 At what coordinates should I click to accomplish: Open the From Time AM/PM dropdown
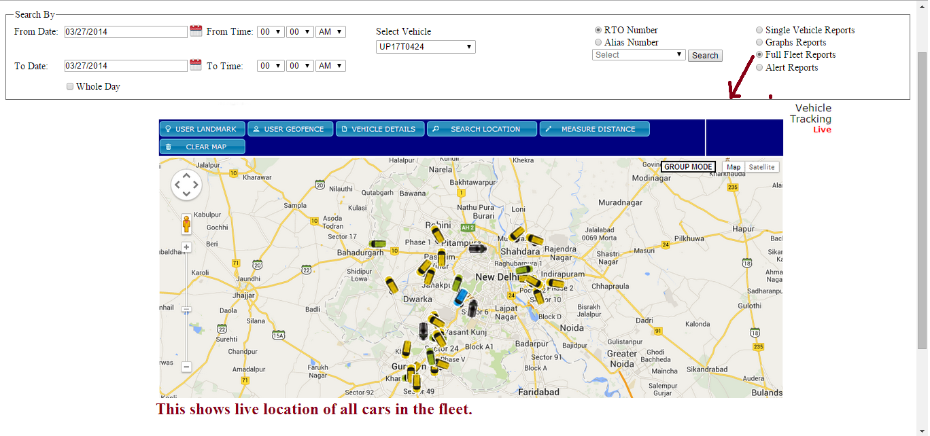point(330,32)
